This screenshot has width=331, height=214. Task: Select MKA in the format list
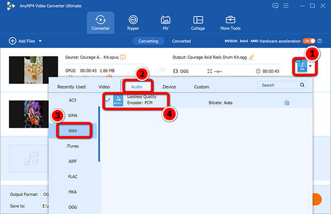pyautogui.click(x=72, y=192)
